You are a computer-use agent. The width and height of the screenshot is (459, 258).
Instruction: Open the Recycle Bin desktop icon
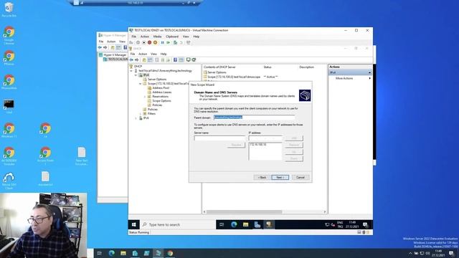[x=9, y=9]
